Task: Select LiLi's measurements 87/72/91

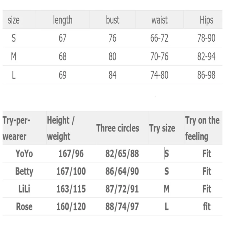Action: tap(122, 189)
